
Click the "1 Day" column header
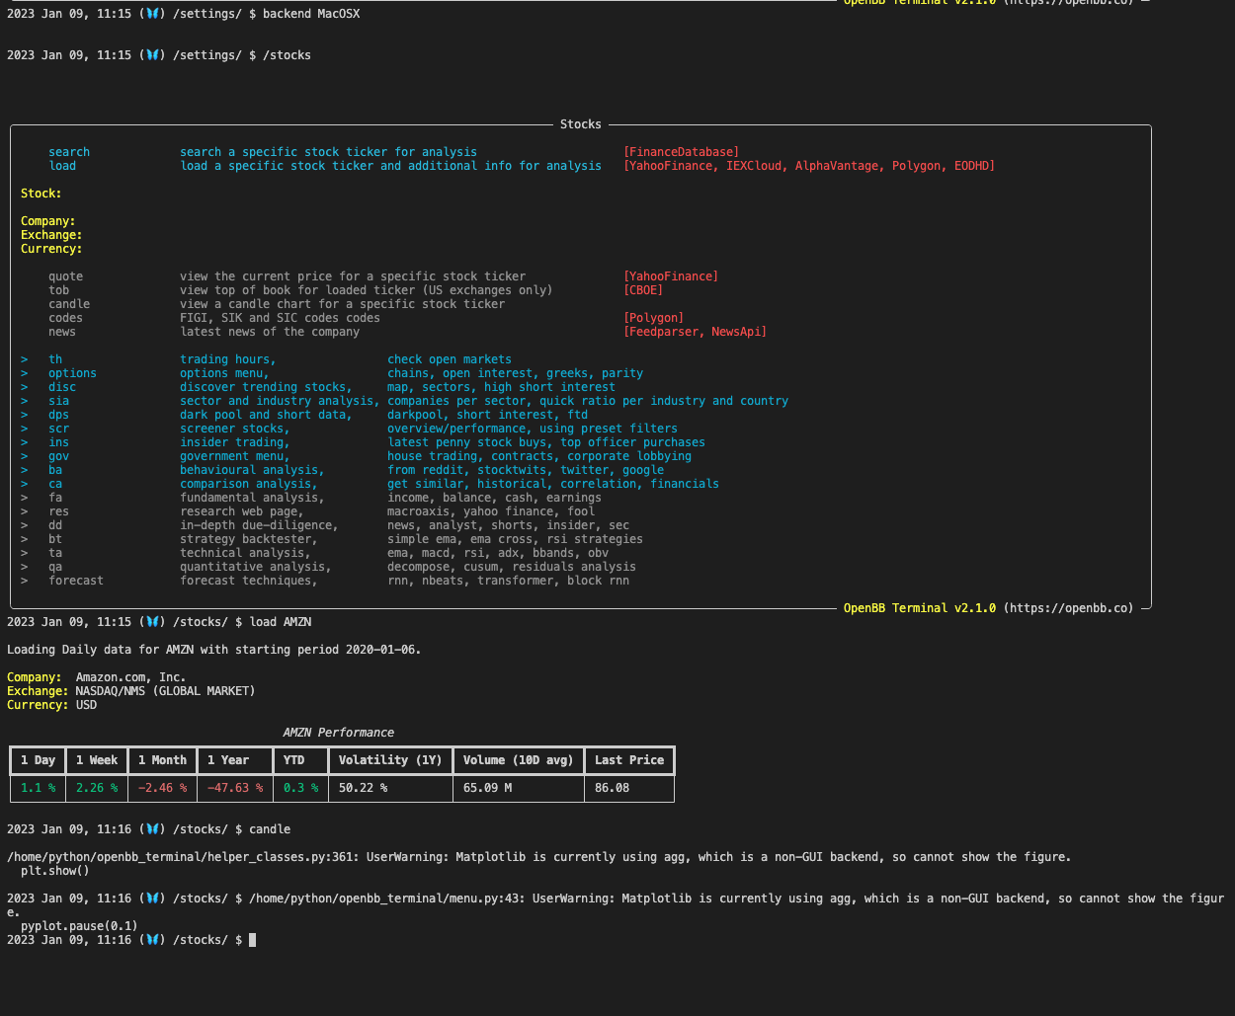(38, 760)
